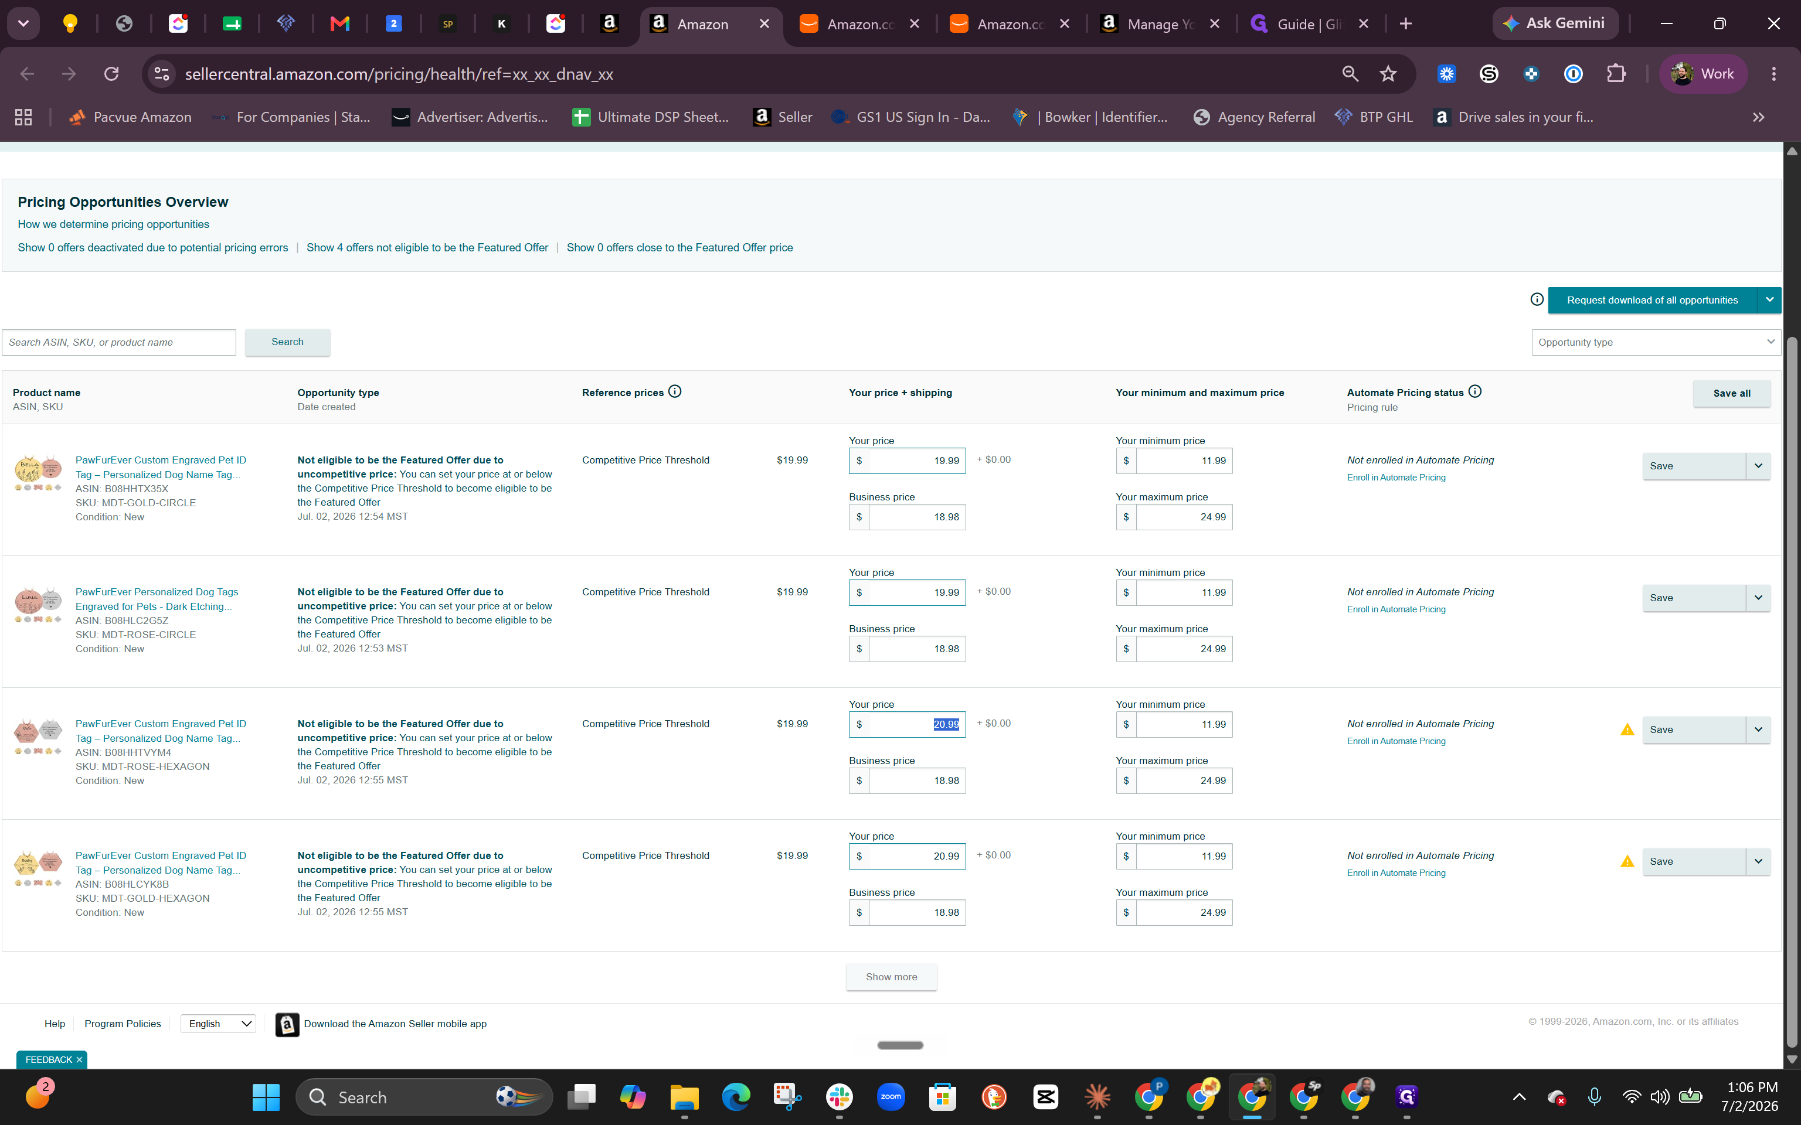The width and height of the screenshot is (1801, 1125).
Task: Open the browser zoom magnifier icon
Action: coord(1350,74)
